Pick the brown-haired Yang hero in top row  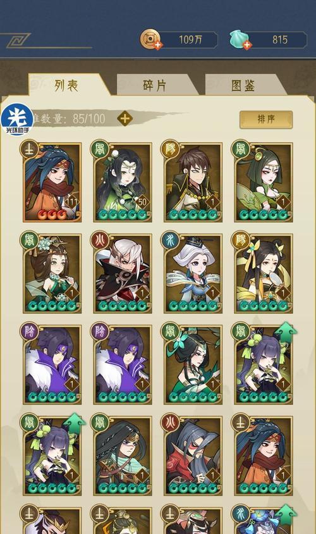point(193,182)
